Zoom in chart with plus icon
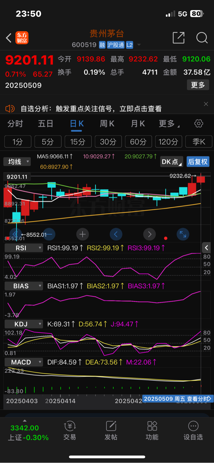The height and width of the screenshot is (463, 214). 82,234
